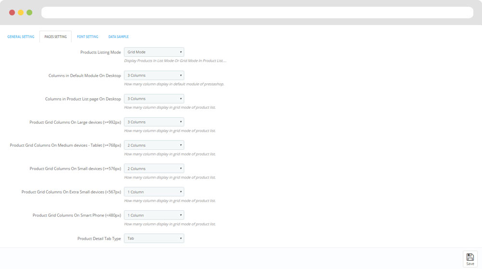
Task: Expand Columns in Default Module On Desktop dropdown
Action: point(154,76)
